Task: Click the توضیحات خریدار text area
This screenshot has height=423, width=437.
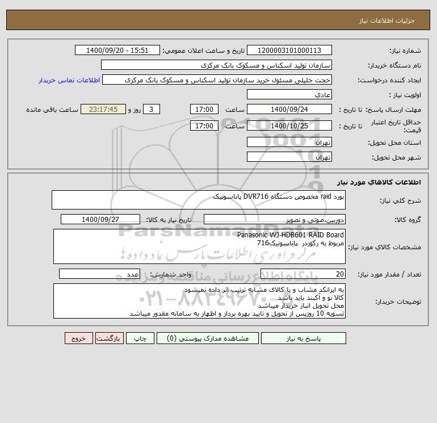Action: [x=199, y=301]
